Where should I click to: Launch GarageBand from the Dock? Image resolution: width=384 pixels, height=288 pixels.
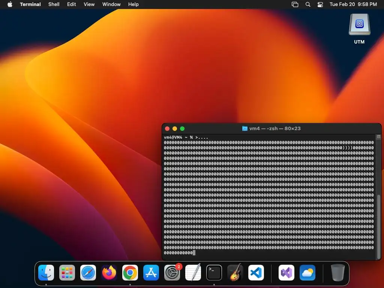[x=235, y=273]
